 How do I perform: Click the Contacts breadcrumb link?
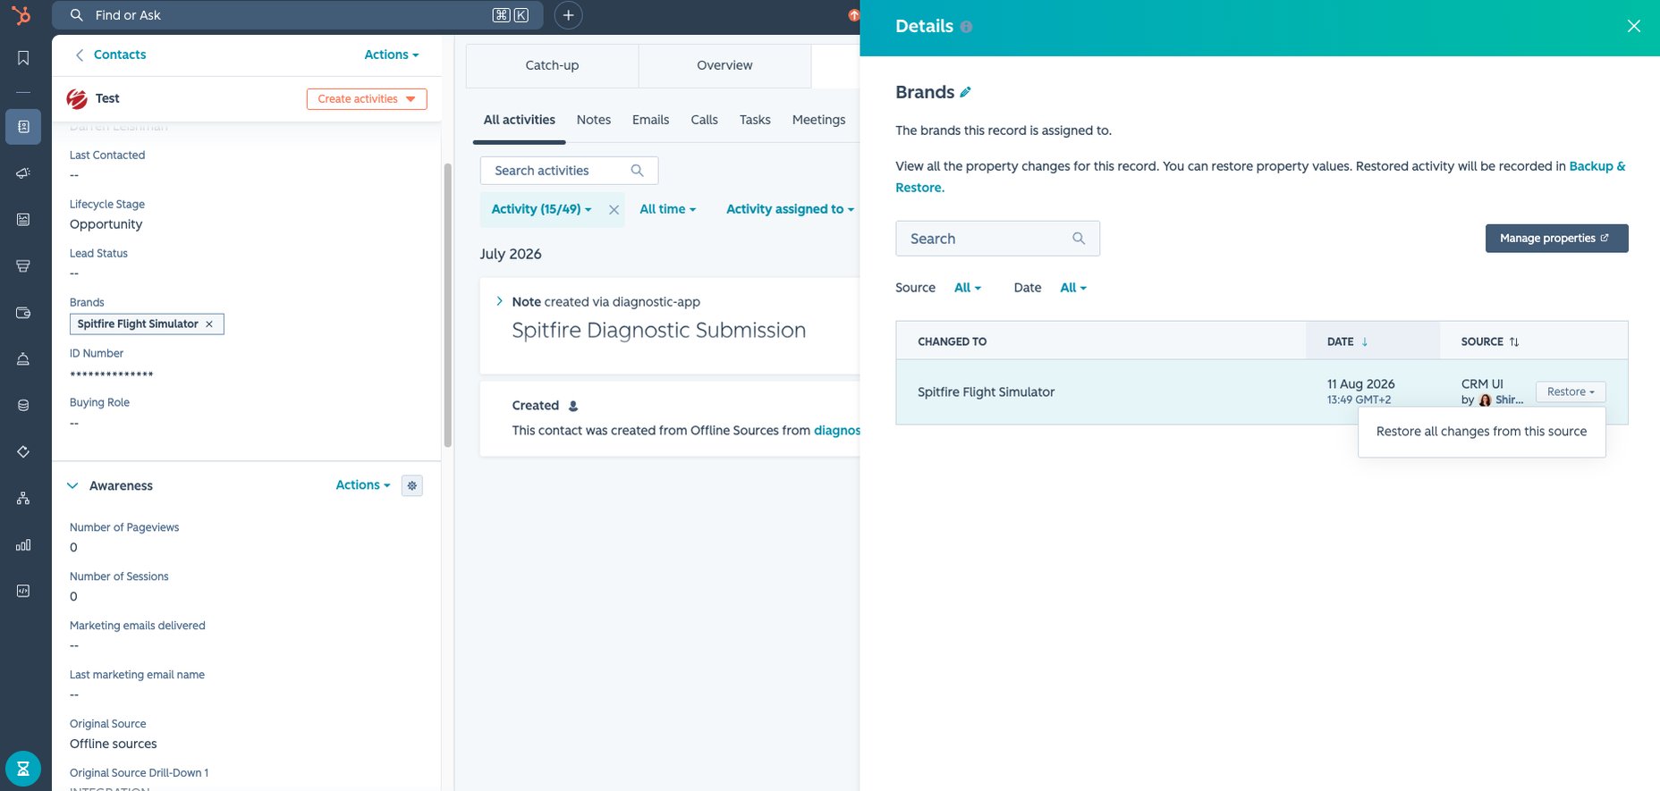[x=120, y=55]
